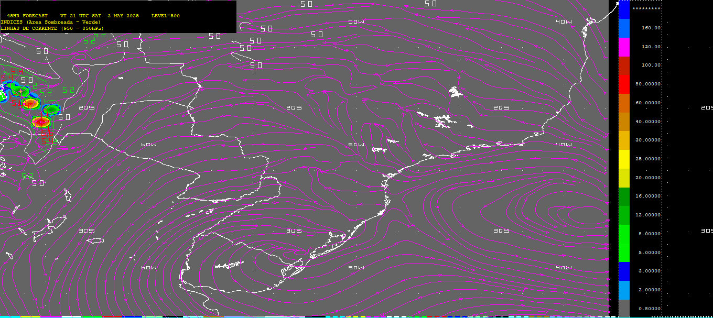Click the 20S label in the black right panel
The height and width of the screenshot is (318, 713).
click(707, 107)
